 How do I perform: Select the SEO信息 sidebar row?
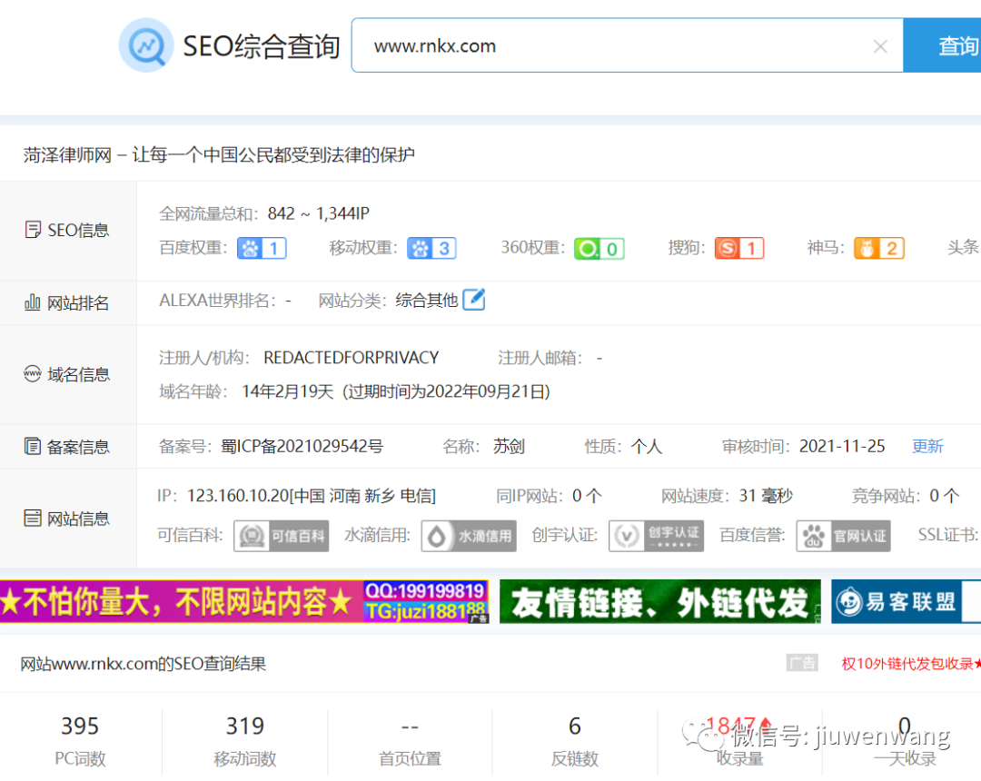68,231
